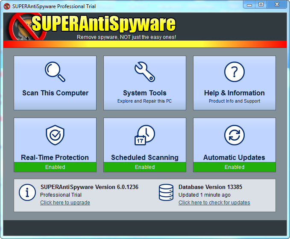The image size is (290, 239).
Task: Click the SUPERAntiSpyware banner logo
Action: tap(92, 26)
